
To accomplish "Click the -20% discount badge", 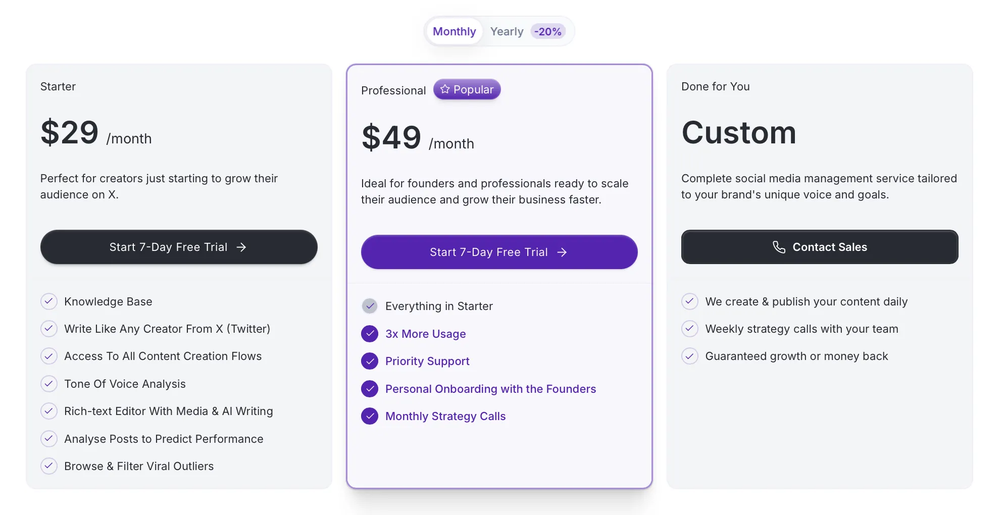I will click(547, 31).
